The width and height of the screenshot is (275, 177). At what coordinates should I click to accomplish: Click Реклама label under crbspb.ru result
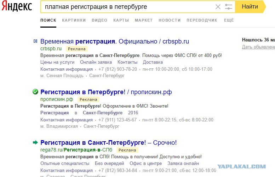(x=77, y=49)
